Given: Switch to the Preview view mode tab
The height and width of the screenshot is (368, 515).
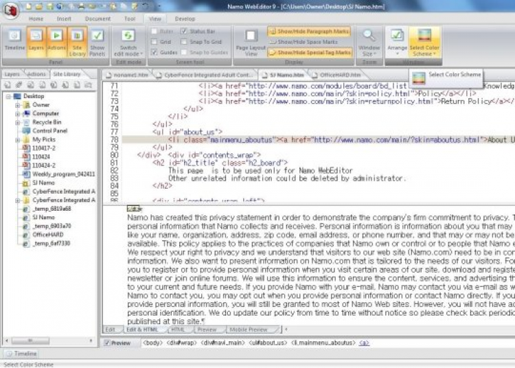Looking at the screenshot, I should (207, 330).
